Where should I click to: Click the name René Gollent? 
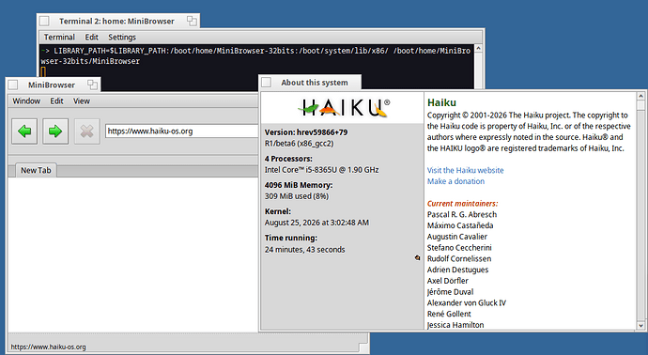(x=449, y=314)
